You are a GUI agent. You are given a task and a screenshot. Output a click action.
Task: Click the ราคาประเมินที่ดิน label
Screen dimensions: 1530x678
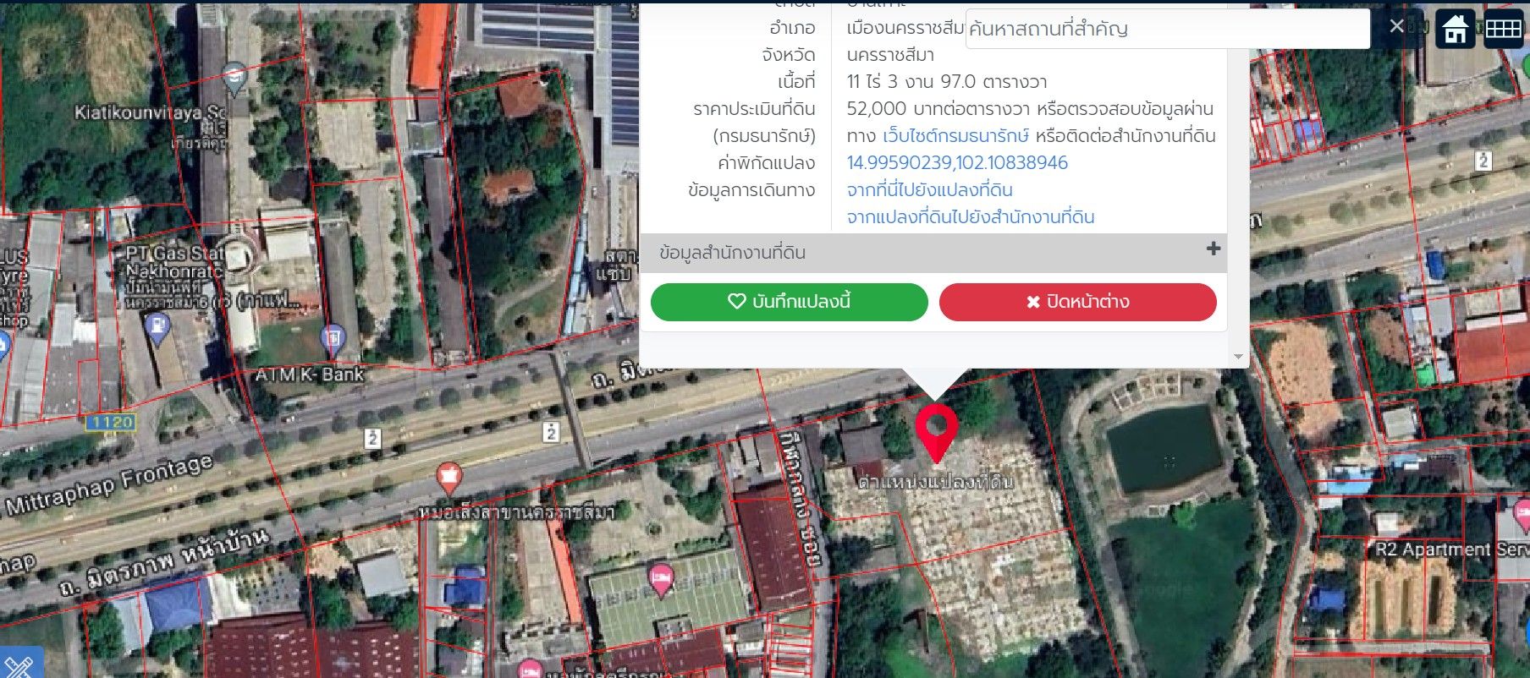point(754,109)
